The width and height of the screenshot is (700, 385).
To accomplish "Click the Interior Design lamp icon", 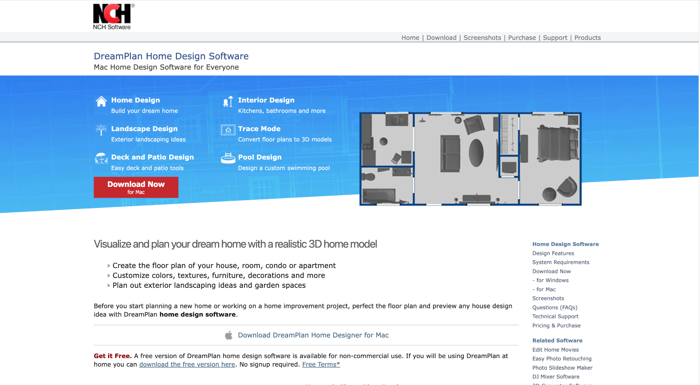I will point(228,101).
